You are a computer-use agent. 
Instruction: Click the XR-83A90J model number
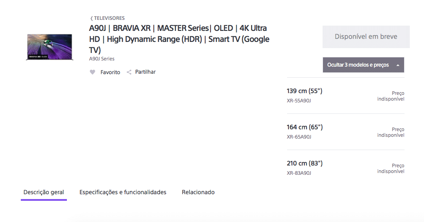click(299, 173)
